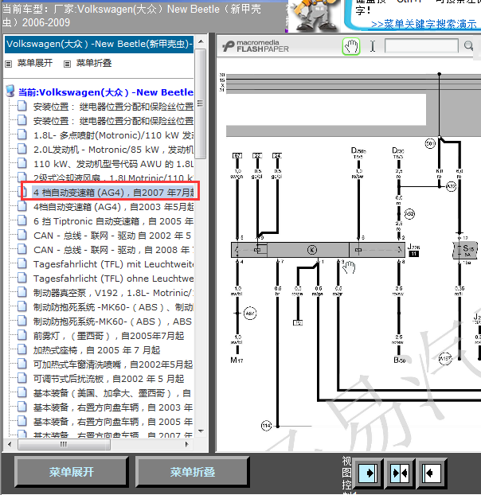This screenshot has height=495, width=481.
Task: Open the 菜单关键字搜索演示 link
Action: click(x=424, y=25)
